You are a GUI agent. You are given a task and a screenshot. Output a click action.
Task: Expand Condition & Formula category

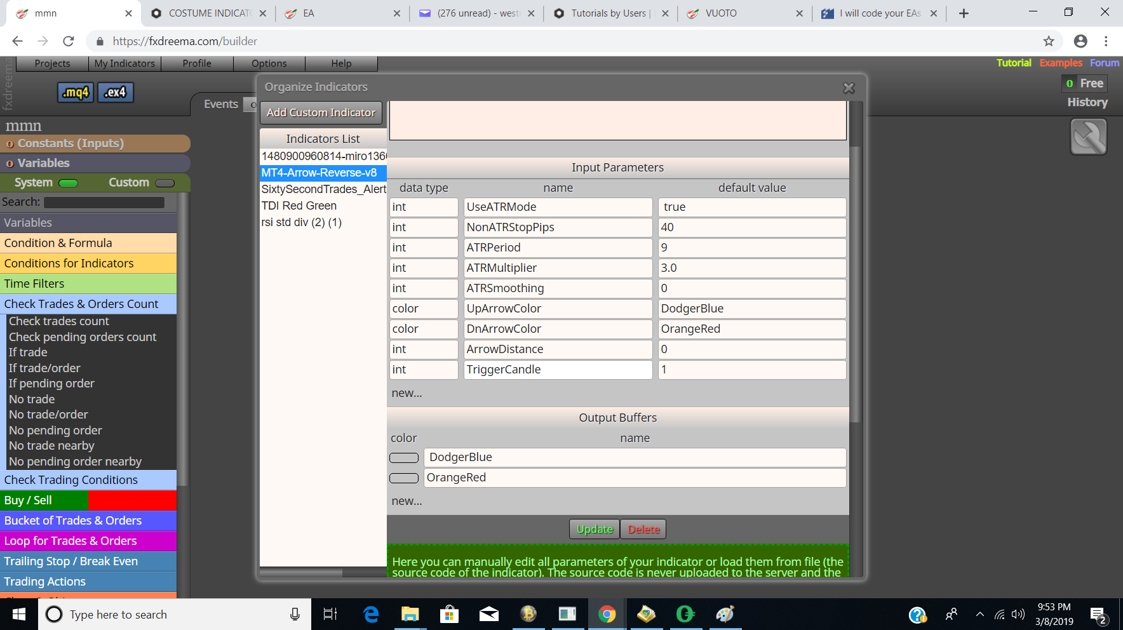pos(88,243)
